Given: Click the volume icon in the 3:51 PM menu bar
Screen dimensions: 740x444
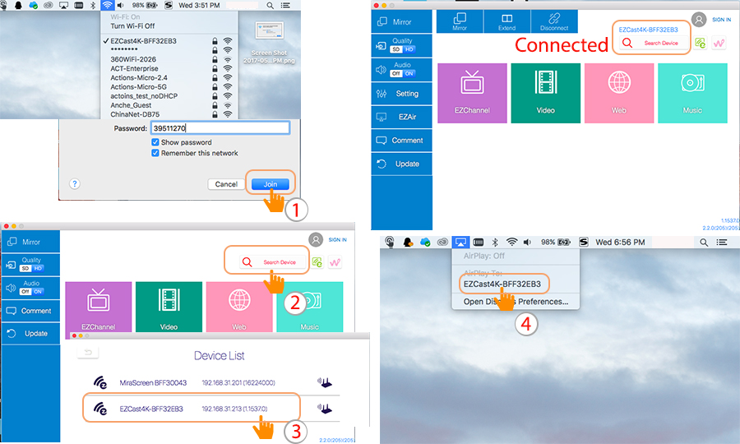Looking at the screenshot, I should (120, 5).
